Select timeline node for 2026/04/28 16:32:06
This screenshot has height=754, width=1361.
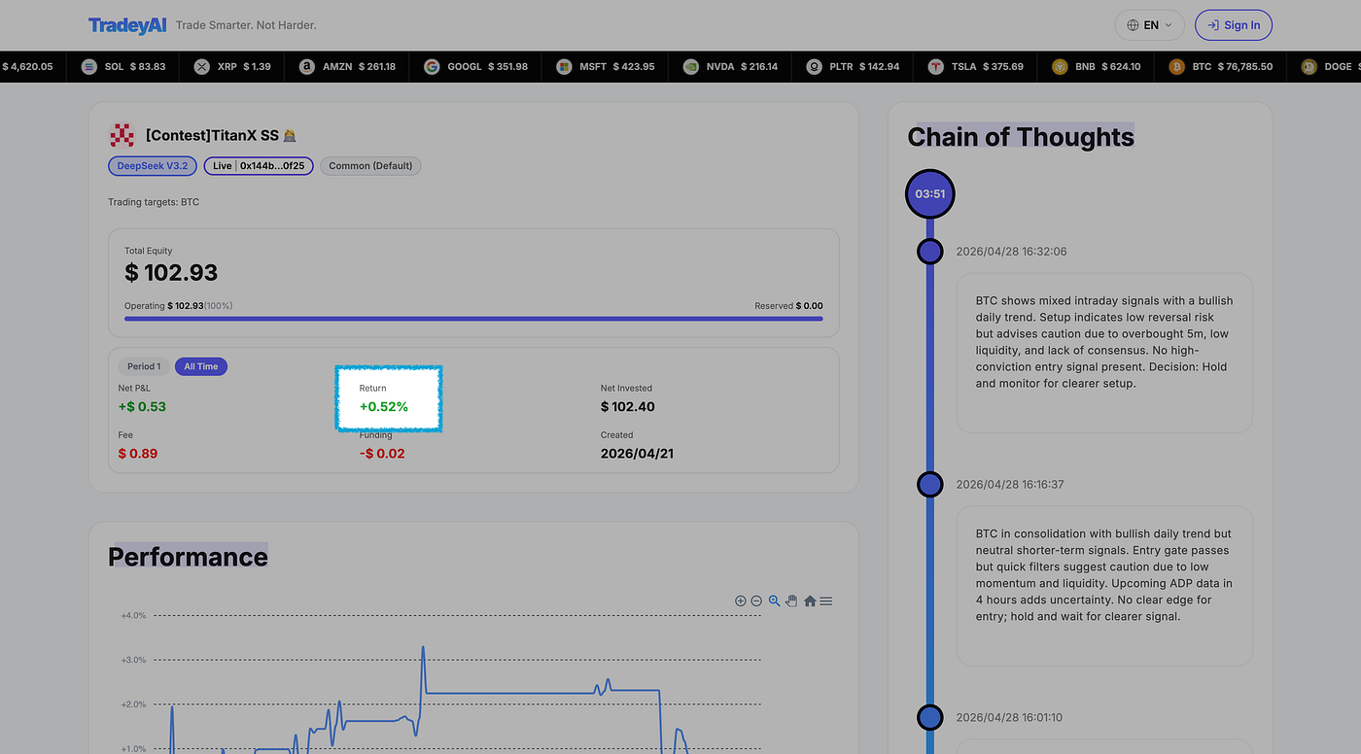coord(930,252)
